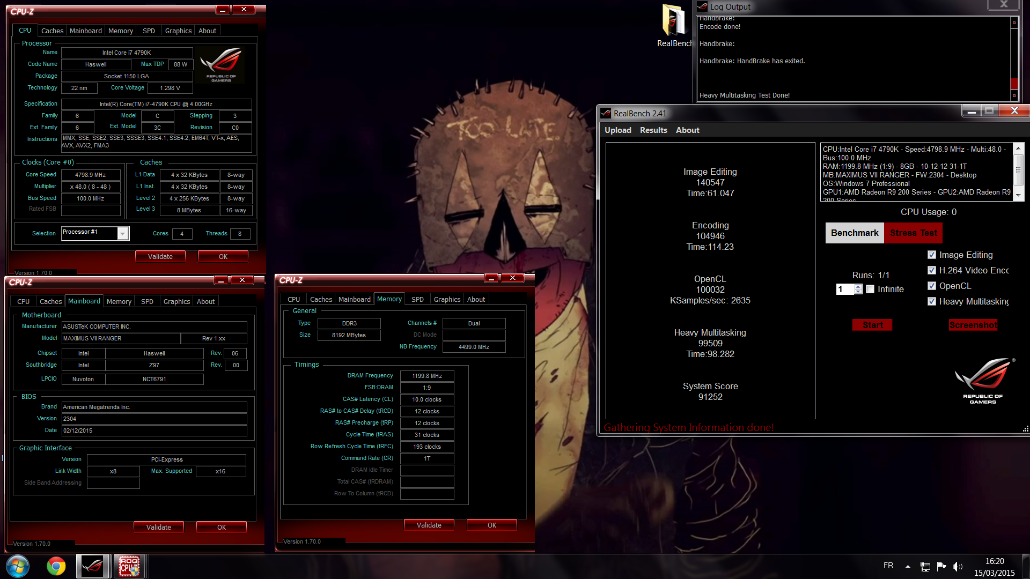Click the BIOS version 2304 field
The image size is (1030, 579).
click(154, 419)
